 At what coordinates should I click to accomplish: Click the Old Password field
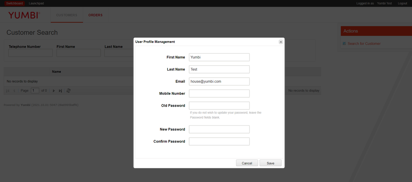pos(219,105)
